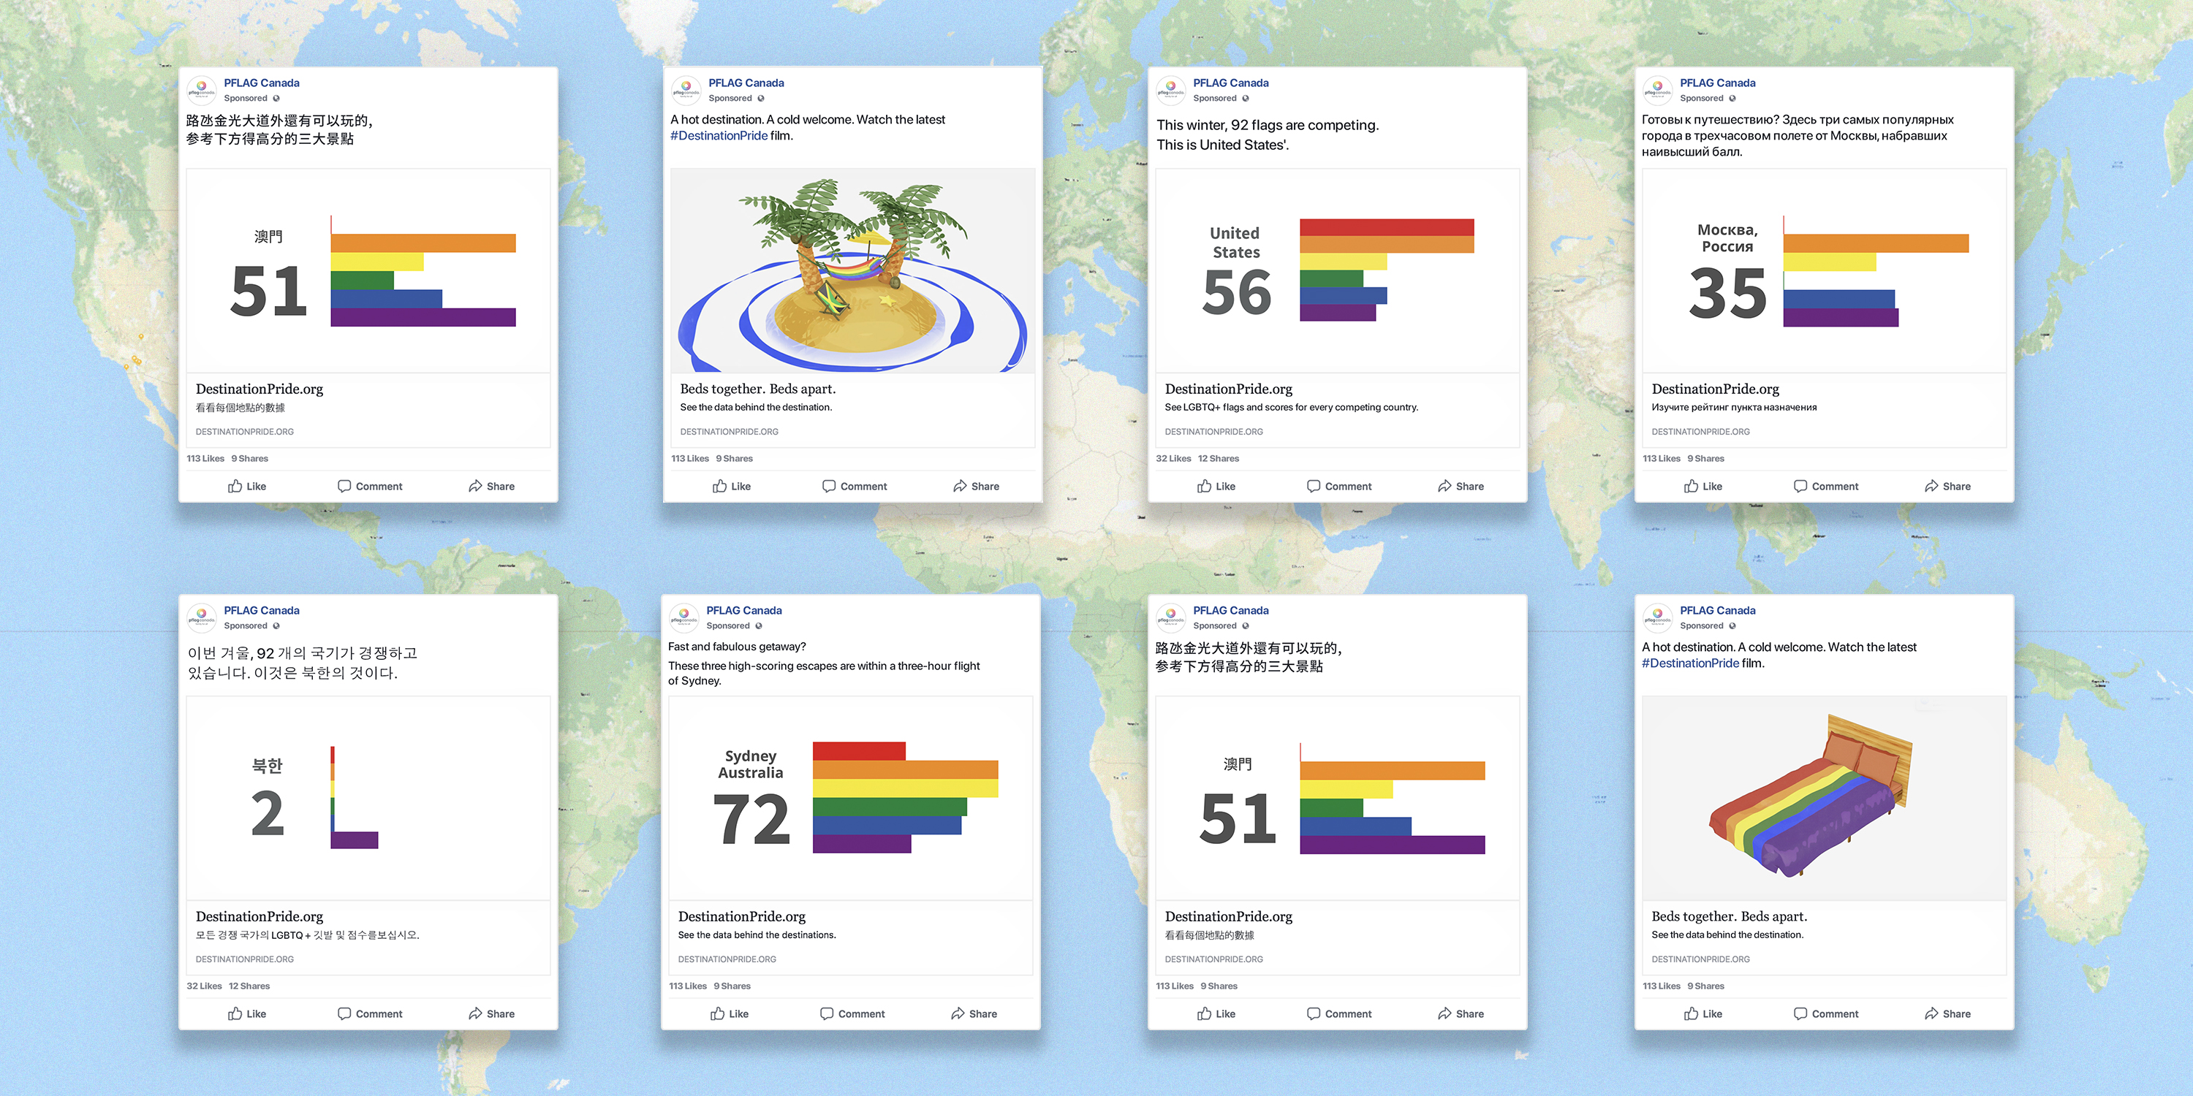Click Comment on the island hammock ad
This screenshot has height=1096, width=2193.
point(854,486)
